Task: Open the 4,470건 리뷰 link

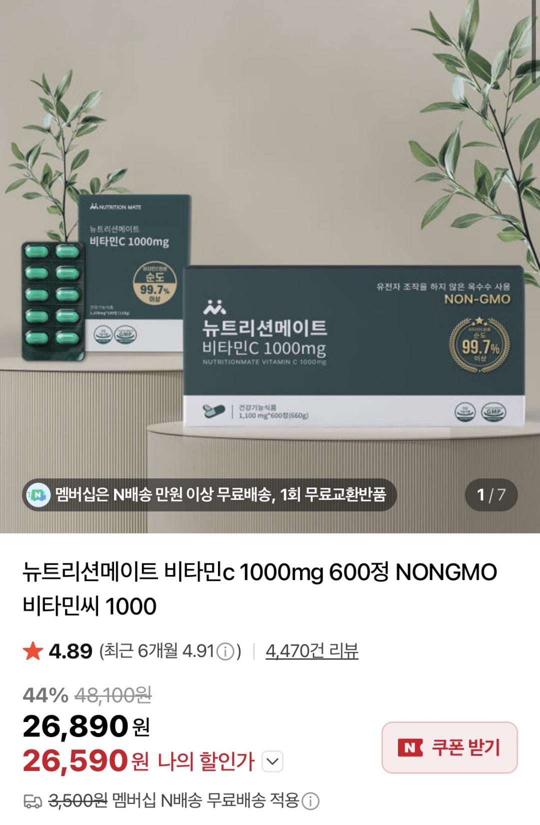Action: click(x=312, y=651)
